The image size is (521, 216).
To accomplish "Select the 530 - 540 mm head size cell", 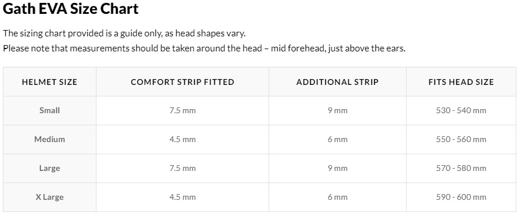I will click(x=461, y=111).
